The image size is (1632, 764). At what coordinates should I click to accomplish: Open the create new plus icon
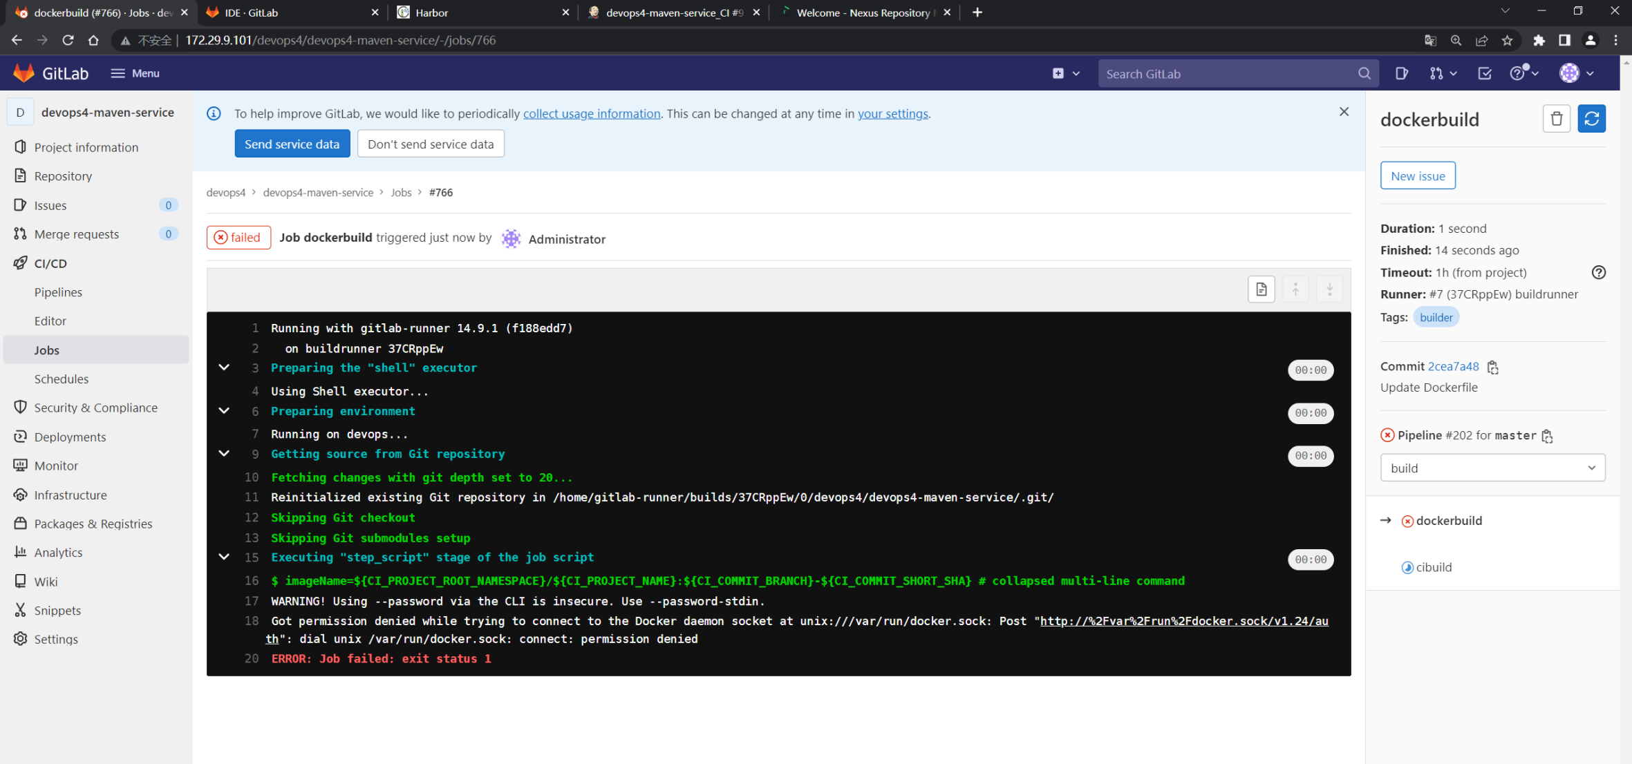(1058, 73)
